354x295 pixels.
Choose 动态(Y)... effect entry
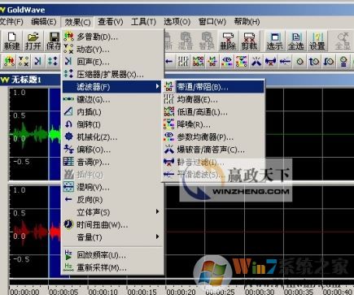[x=112, y=50]
